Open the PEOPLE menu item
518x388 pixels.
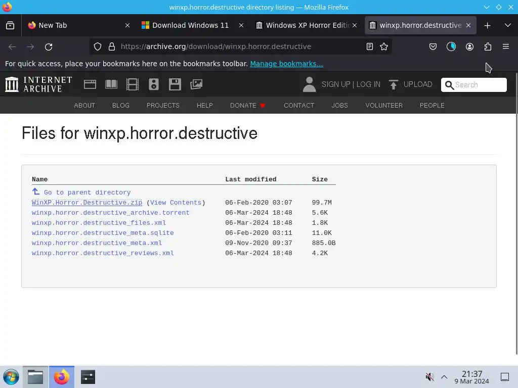point(432,105)
